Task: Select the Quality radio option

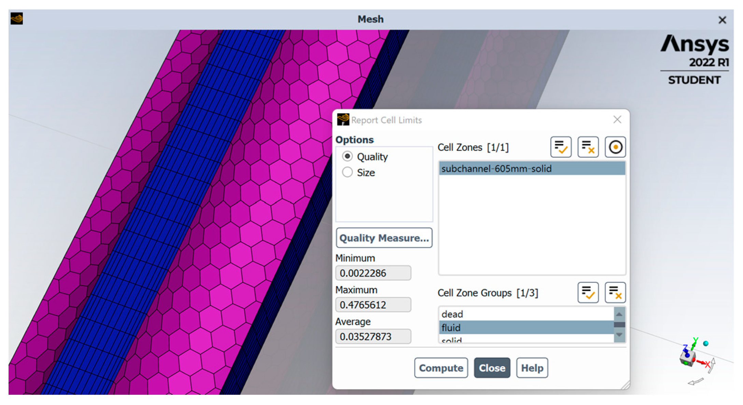Action: pos(347,156)
